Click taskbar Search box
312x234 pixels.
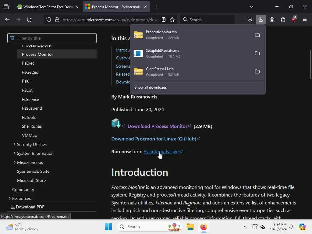[x=150, y=227]
